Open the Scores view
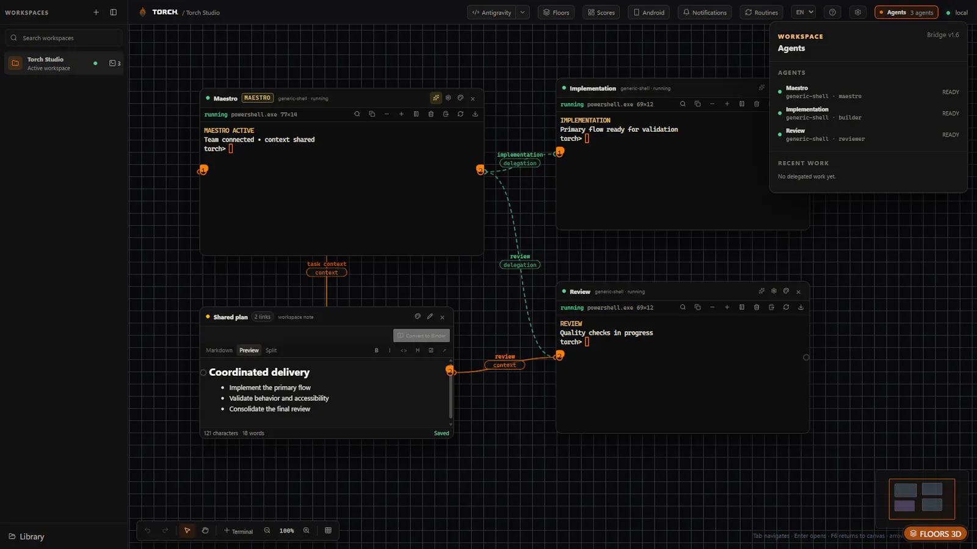Viewport: 977px width, 549px height. pyautogui.click(x=601, y=12)
